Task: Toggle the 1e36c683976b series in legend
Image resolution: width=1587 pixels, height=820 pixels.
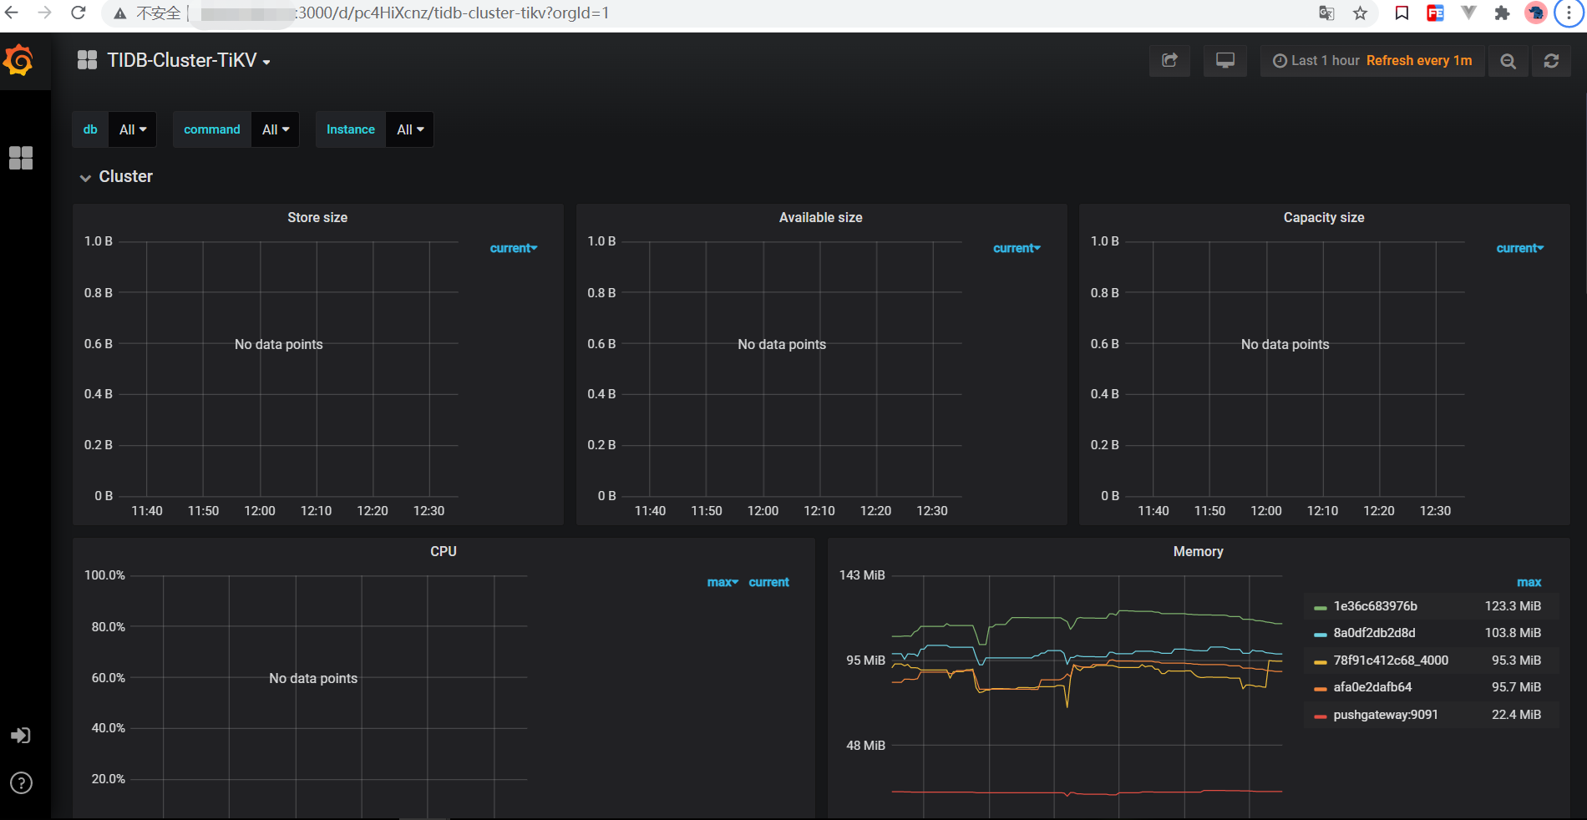Action: coord(1375,606)
